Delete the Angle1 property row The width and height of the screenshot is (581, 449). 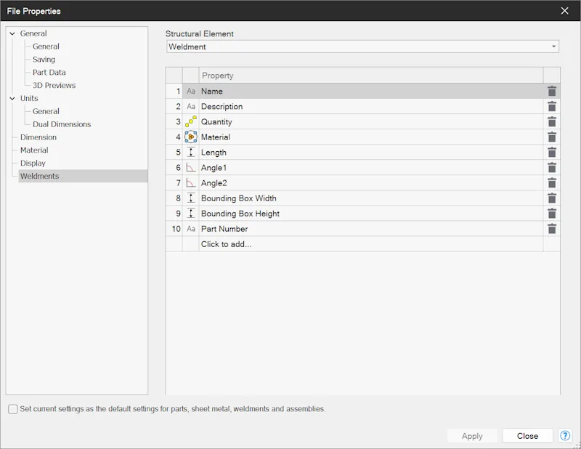point(552,168)
